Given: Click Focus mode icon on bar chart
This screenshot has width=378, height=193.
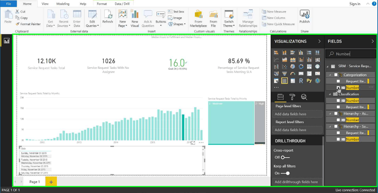Looking at the screenshot, I should coord(193,143).
